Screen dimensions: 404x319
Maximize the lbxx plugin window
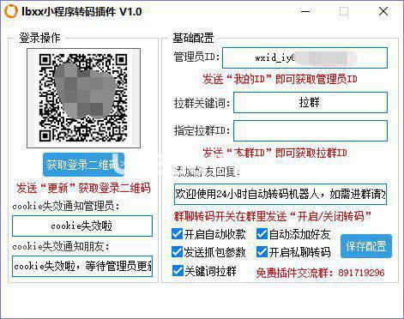point(344,11)
